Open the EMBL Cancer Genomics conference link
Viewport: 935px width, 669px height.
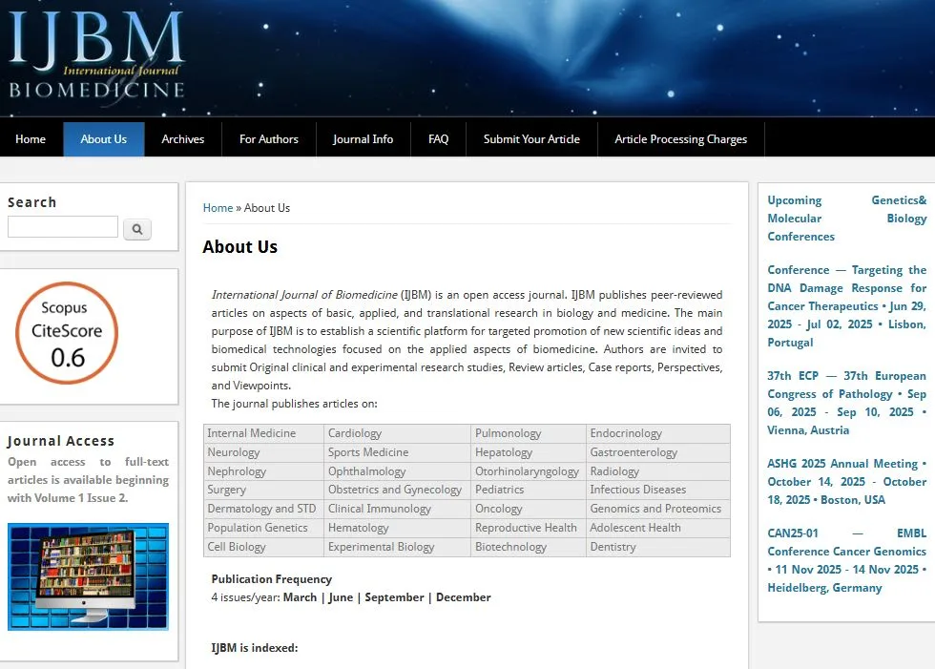coord(846,560)
